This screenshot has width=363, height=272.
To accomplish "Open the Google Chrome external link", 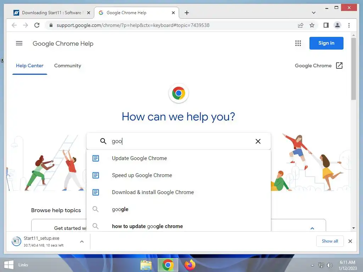I will click(319, 66).
